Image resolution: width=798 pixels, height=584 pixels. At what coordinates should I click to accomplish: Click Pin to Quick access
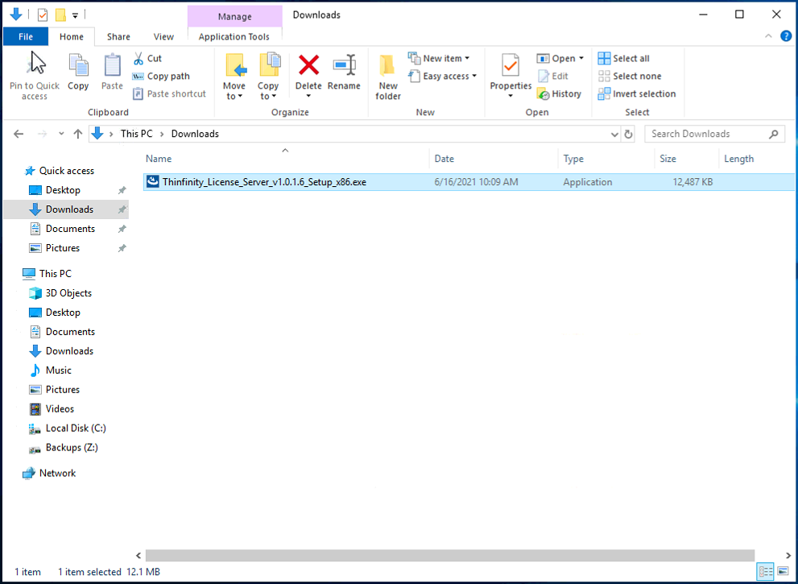click(34, 75)
